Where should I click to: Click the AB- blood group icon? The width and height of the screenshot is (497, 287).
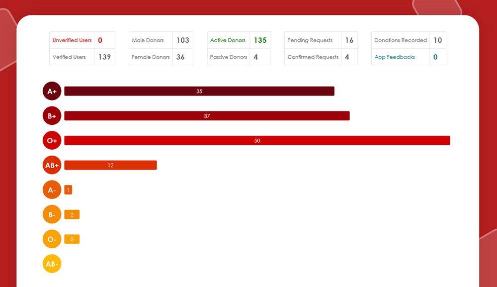pyautogui.click(x=52, y=264)
